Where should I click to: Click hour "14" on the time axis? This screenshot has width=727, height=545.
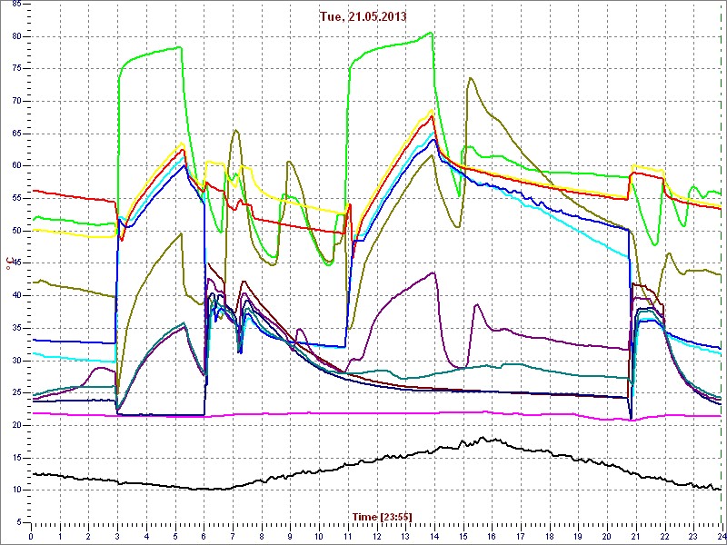pyautogui.click(x=433, y=536)
